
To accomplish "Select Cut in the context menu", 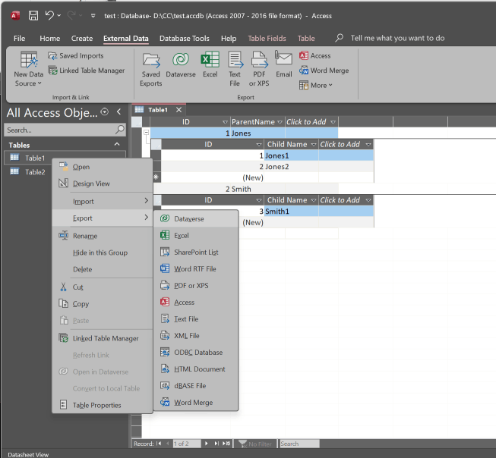I will click(103, 287).
